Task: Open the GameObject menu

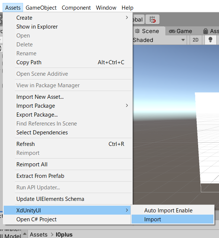Action: tap(41, 7)
